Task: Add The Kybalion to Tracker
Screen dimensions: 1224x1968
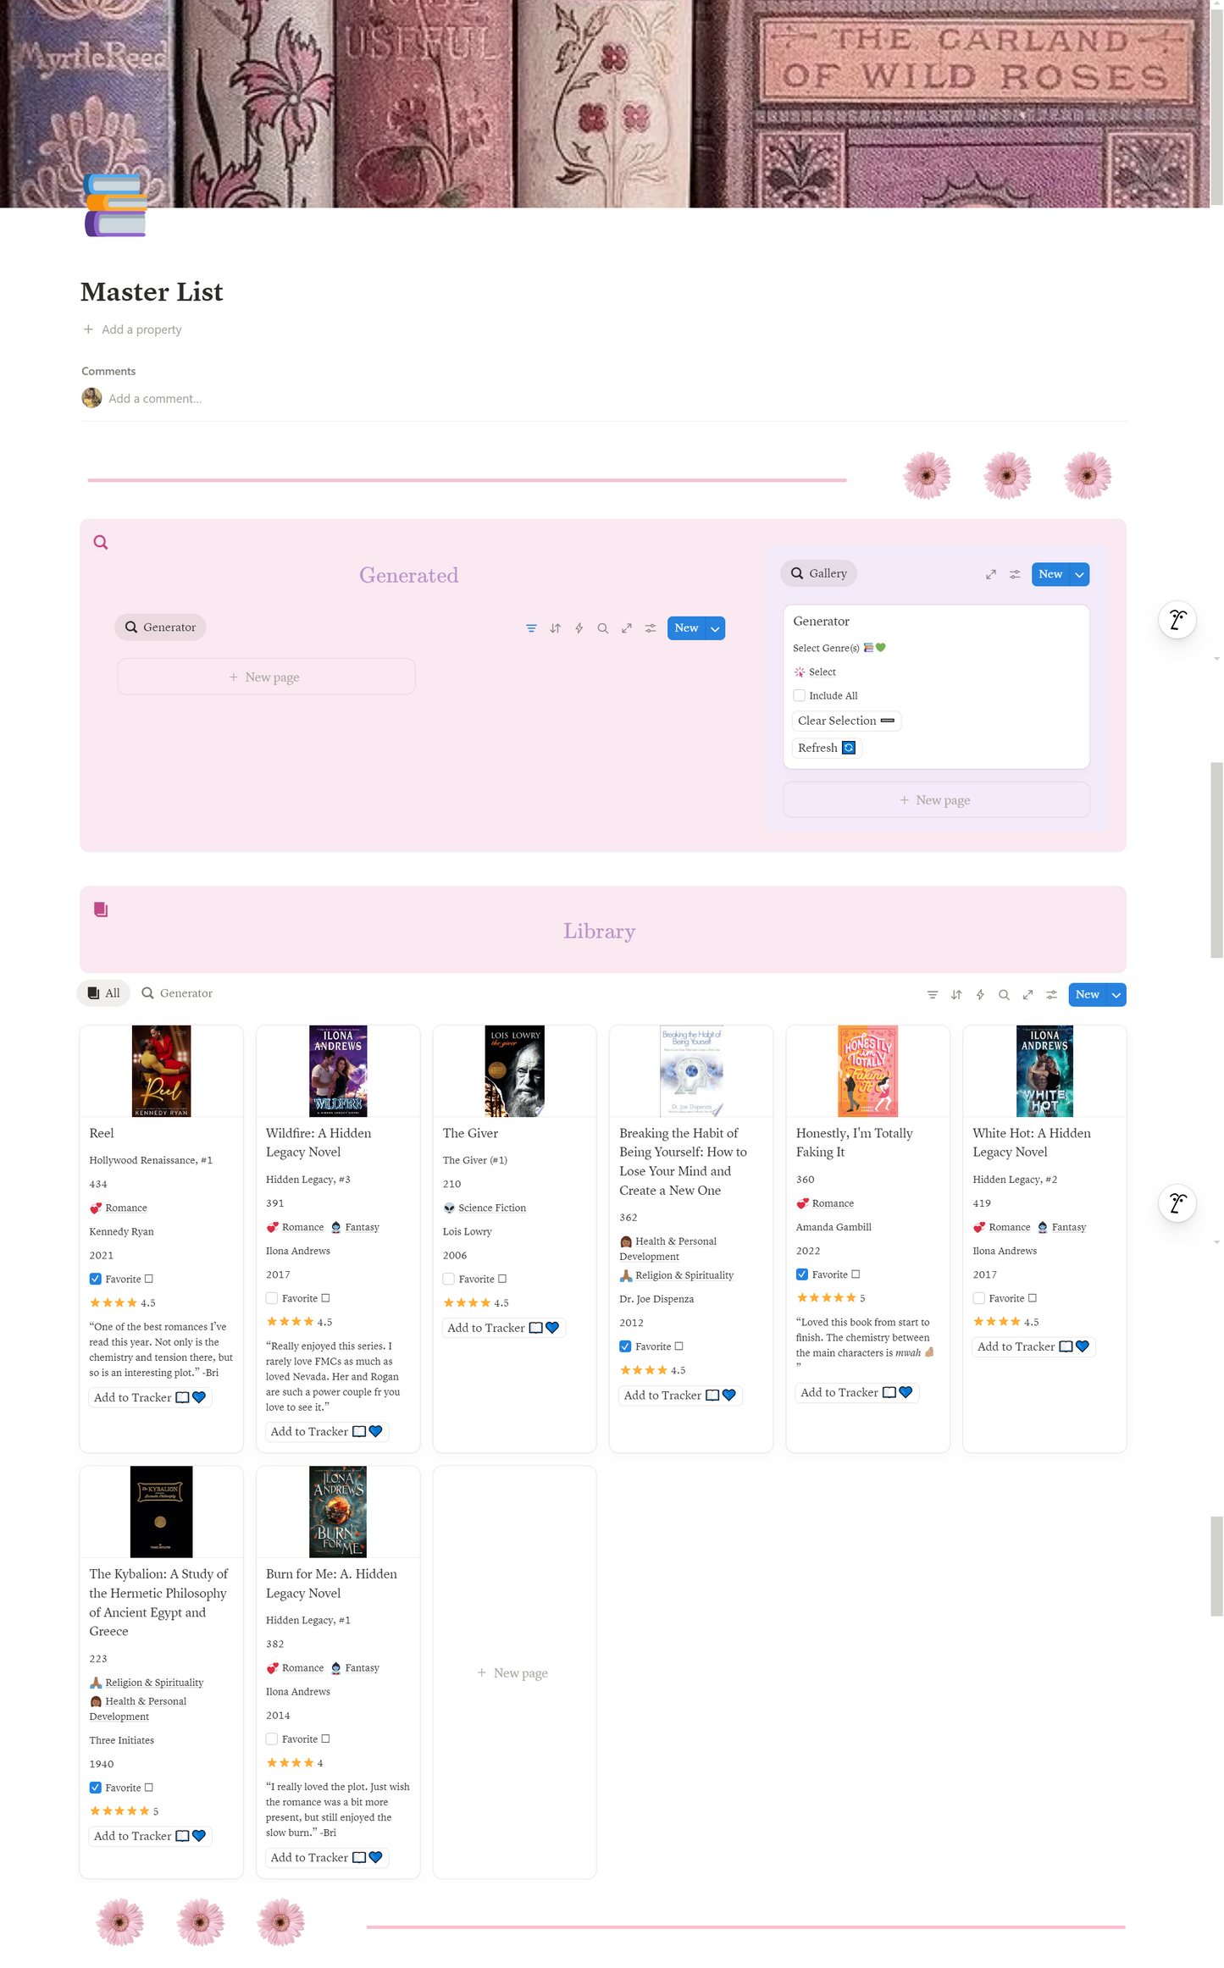Action: (x=150, y=1836)
